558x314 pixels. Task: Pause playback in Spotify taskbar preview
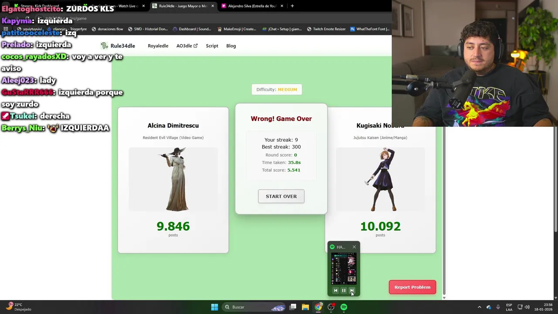[344, 290]
